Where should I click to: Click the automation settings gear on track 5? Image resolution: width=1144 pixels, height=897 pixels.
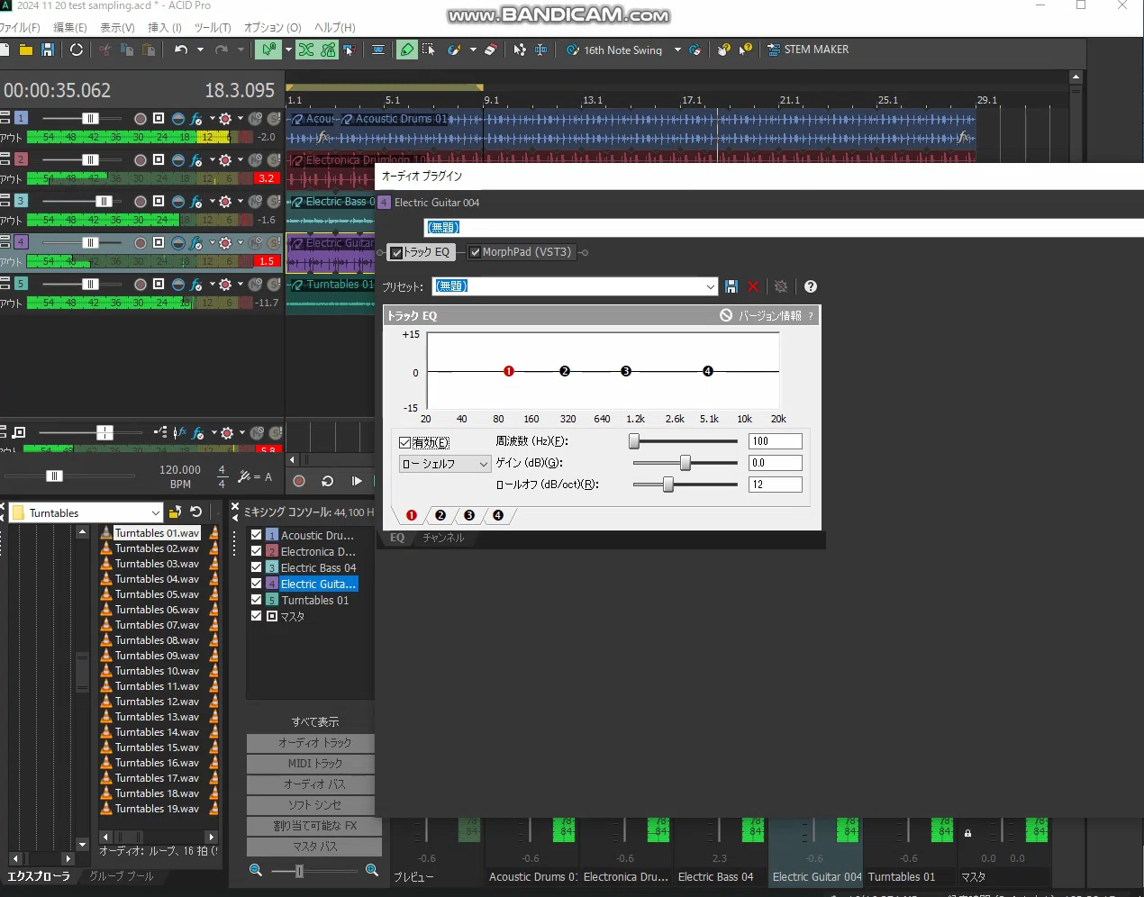point(226,285)
